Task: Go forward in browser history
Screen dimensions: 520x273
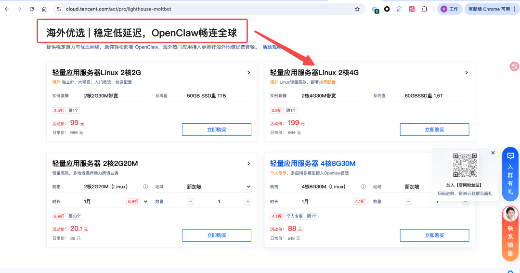Action: [19, 9]
